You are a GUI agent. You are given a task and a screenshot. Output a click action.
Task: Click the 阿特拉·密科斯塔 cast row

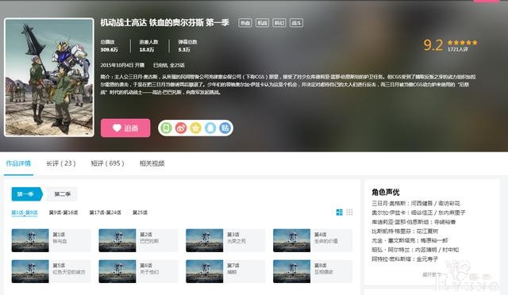(x=405, y=259)
